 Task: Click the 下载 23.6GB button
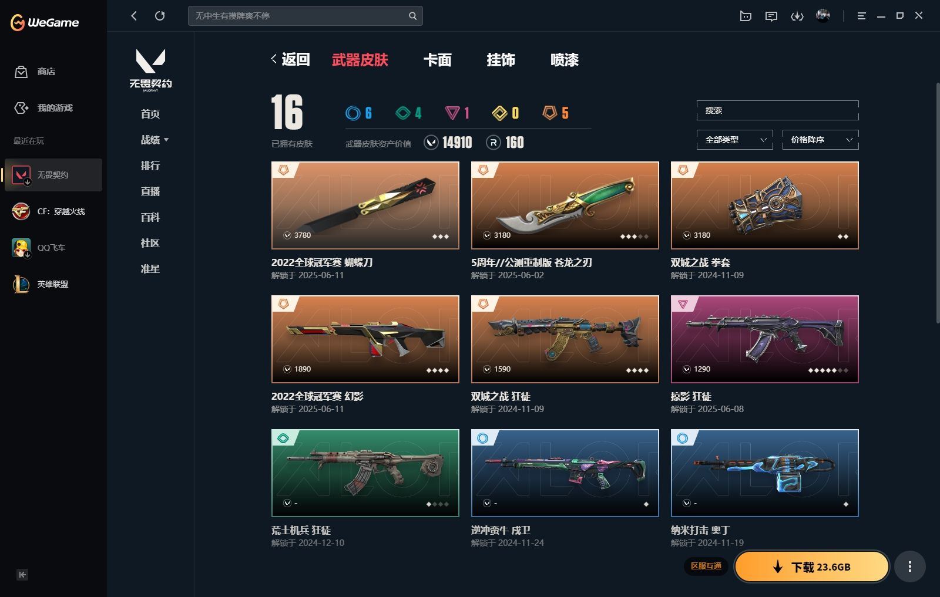[x=812, y=566]
